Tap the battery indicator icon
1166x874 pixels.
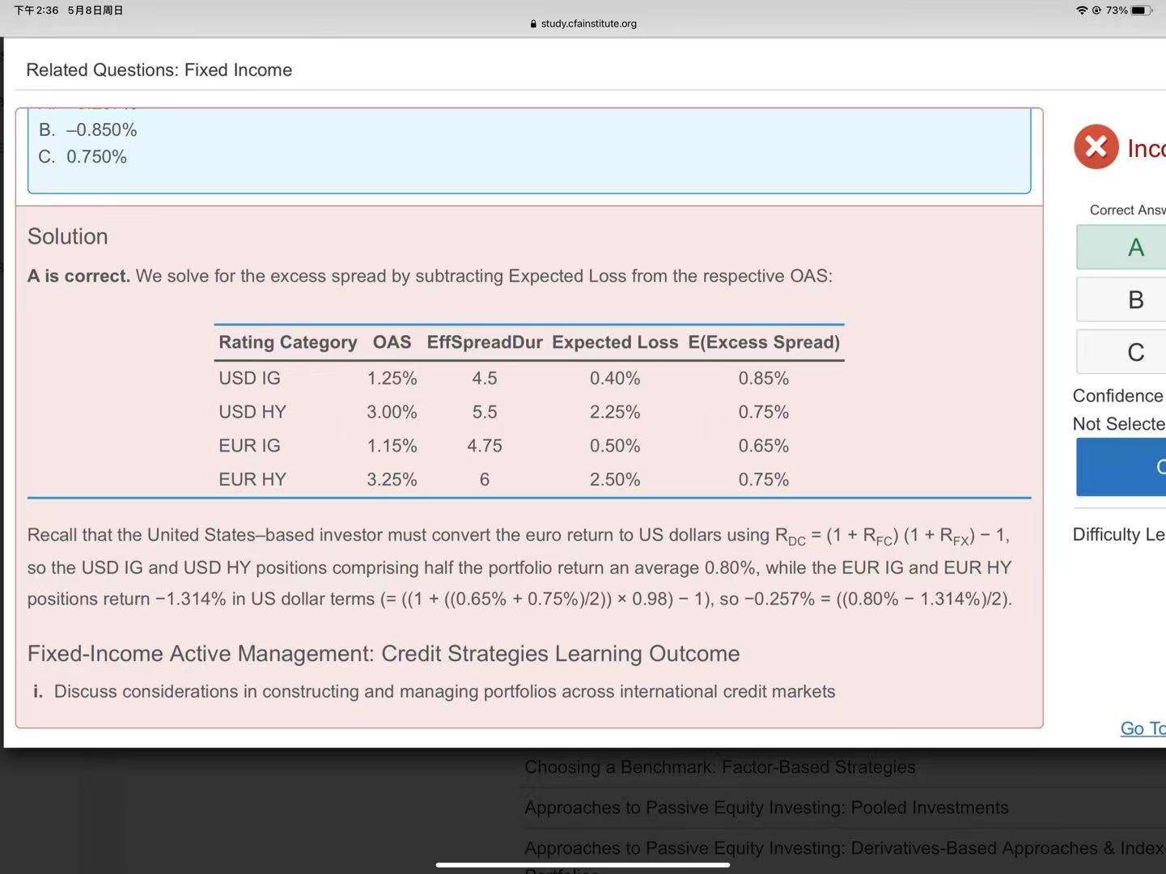pos(1142,11)
